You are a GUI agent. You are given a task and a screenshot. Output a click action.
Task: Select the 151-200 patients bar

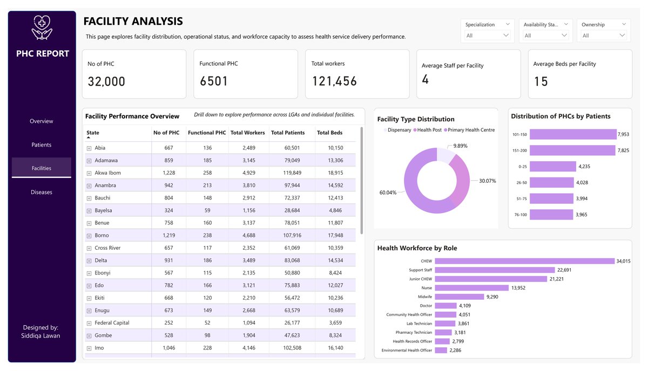pos(572,150)
